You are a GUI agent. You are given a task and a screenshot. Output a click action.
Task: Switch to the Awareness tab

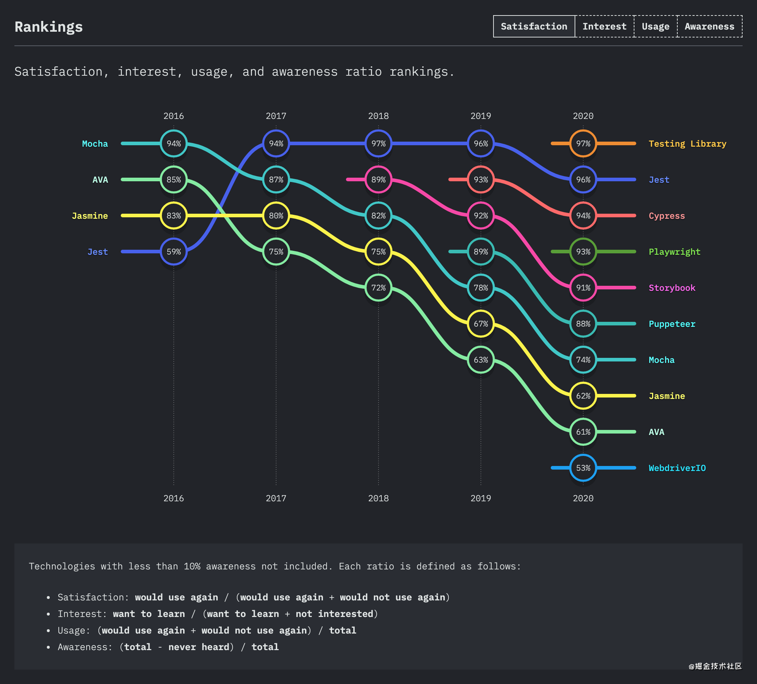709,26
